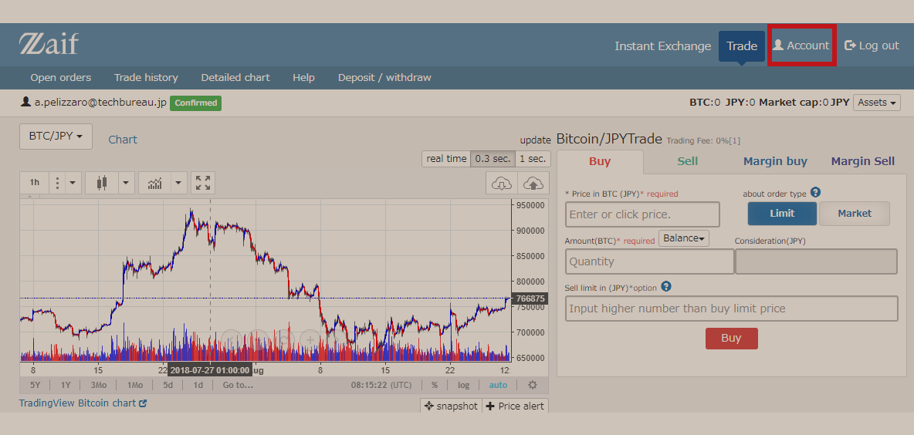Click the Zaif logo

point(49,44)
